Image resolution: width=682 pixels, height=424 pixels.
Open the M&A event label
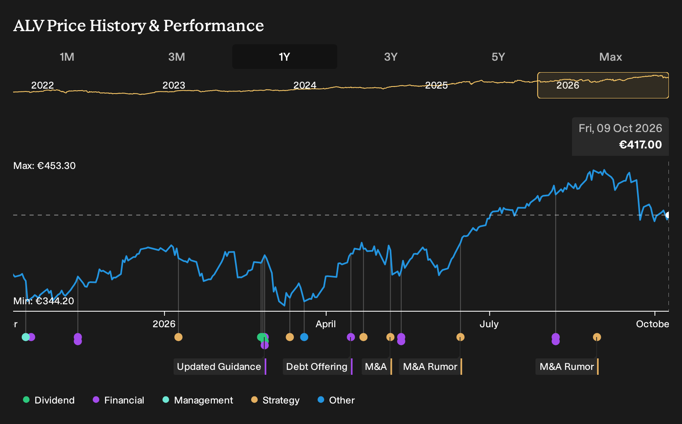[x=377, y=367]
